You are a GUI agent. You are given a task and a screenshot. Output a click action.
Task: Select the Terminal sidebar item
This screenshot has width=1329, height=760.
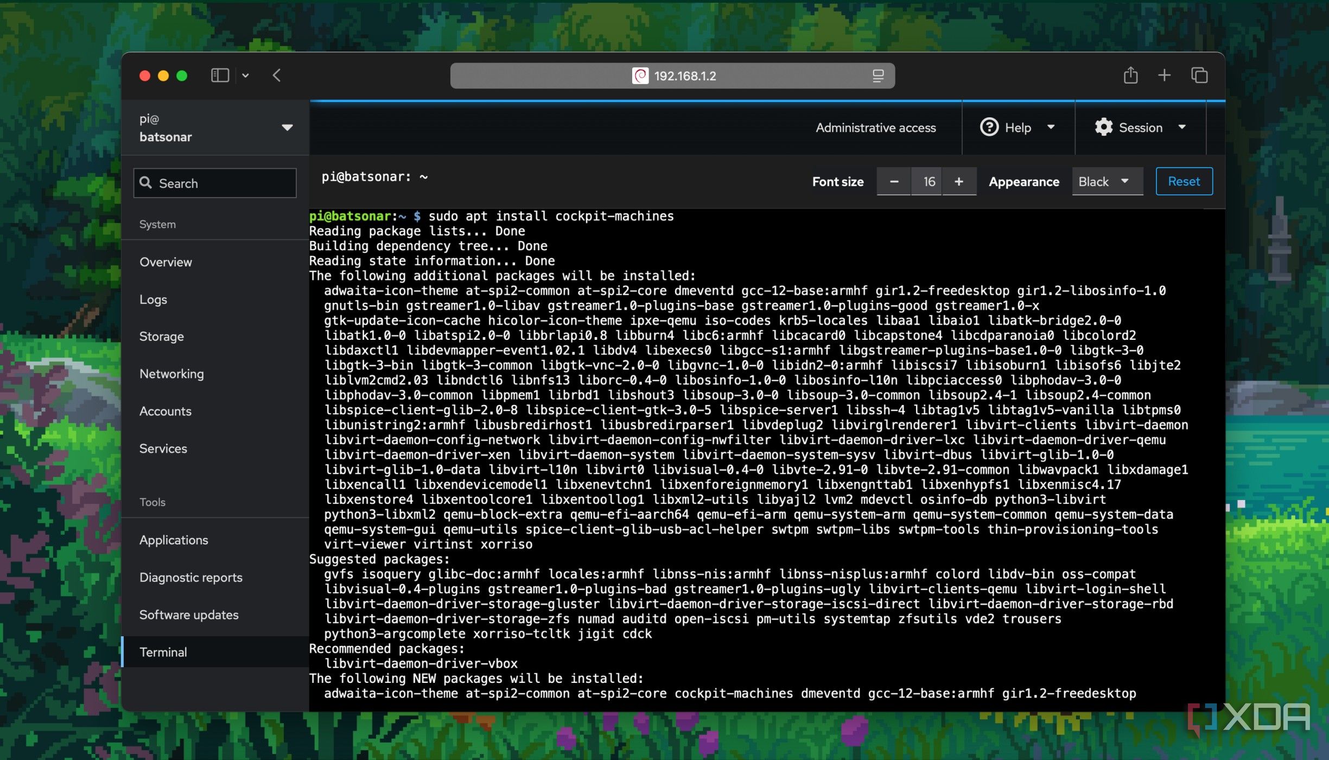point(215,652)
